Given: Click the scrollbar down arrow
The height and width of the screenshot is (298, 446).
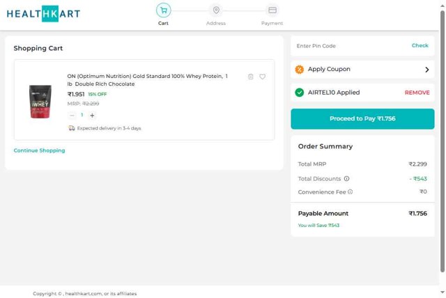Looking at the screenshot, I should tap(443, 292).
